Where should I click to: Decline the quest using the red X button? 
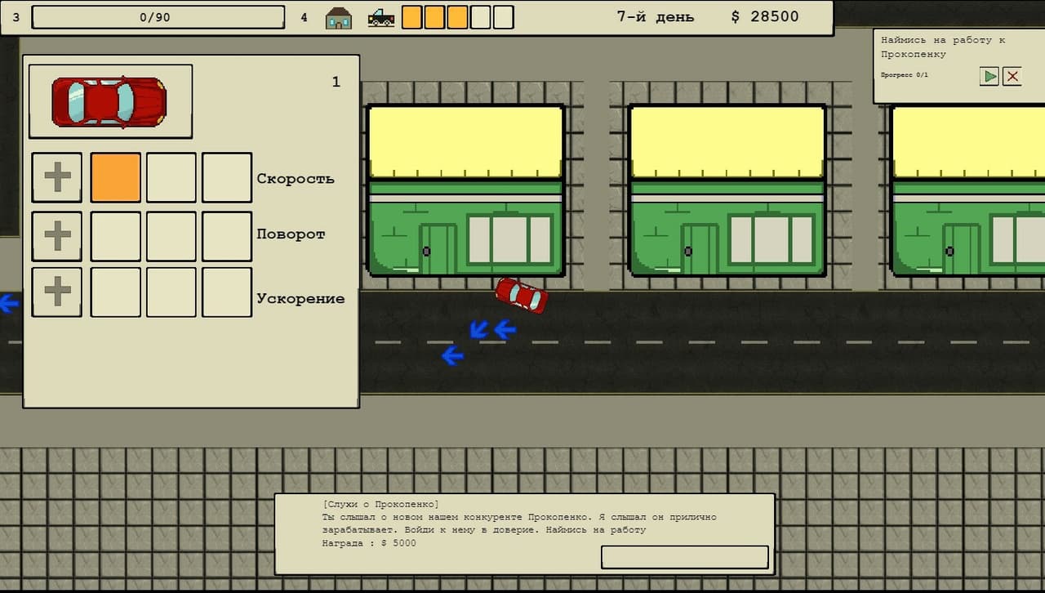[x=1012, y=76]
